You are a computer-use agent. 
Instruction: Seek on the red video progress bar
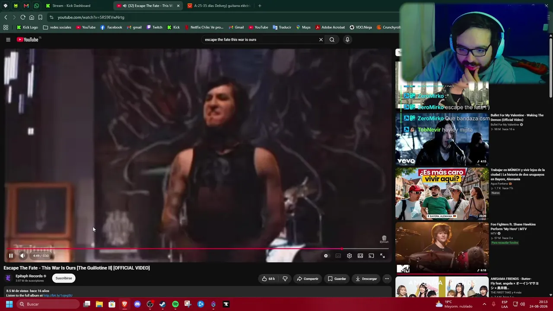pos(197,249)
